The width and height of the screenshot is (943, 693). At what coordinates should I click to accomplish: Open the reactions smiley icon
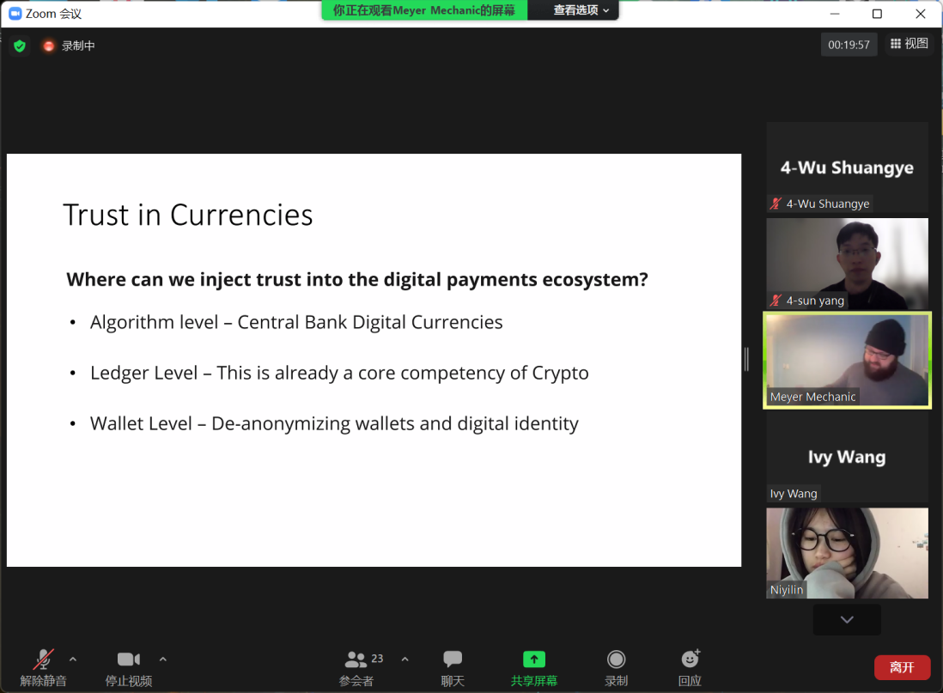click(690, 660)
